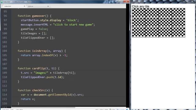Click line number 113 in gutter

(x=5, y=90)
